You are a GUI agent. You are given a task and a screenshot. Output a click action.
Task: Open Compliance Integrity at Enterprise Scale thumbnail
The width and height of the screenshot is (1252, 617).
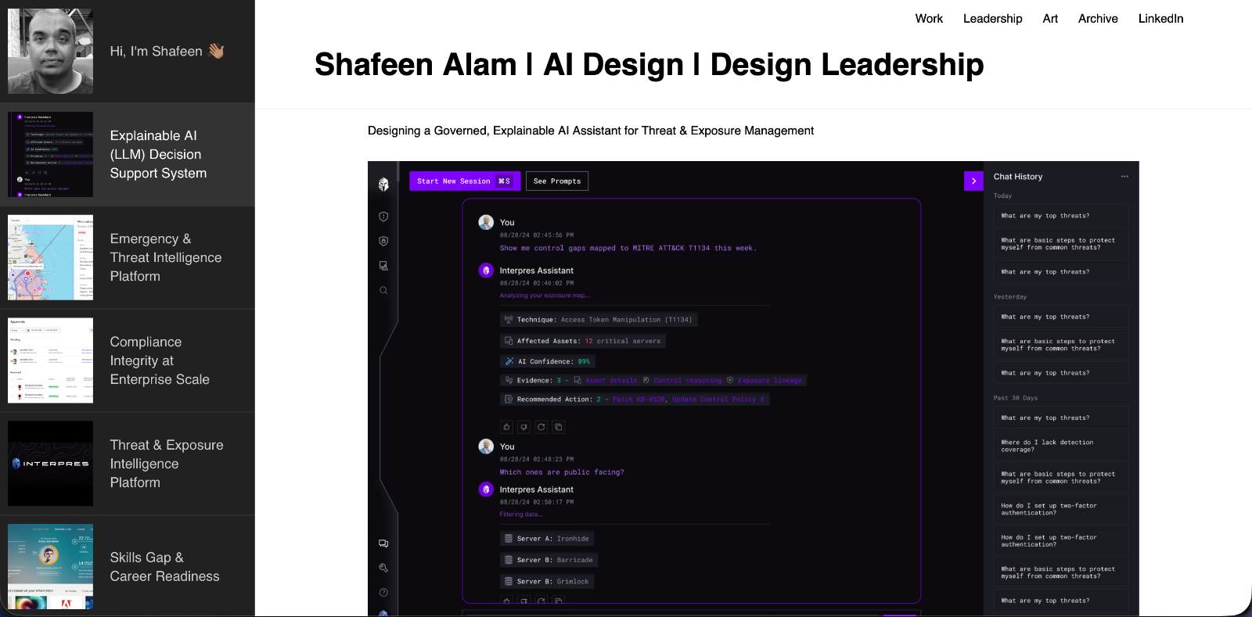pos(50,361)
